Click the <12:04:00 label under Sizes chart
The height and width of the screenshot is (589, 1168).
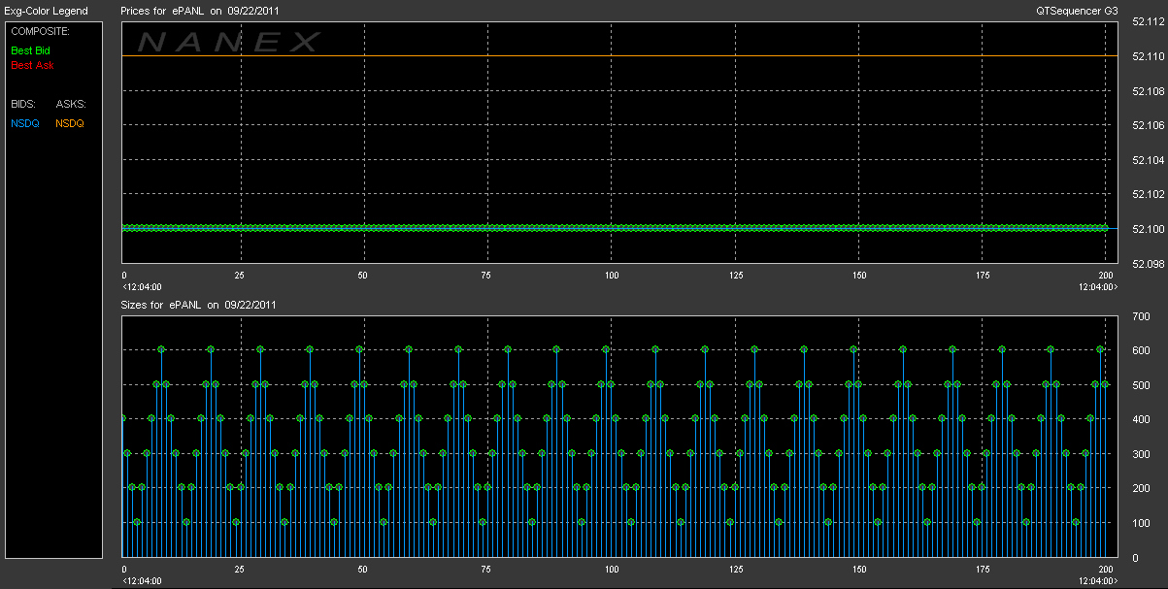[142, 581]
